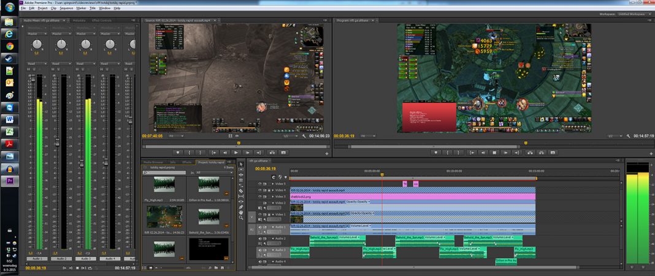Open first mixer channel Master output dropdown
655x276 pixels.
pyautogui.click(x=37, y=34)
